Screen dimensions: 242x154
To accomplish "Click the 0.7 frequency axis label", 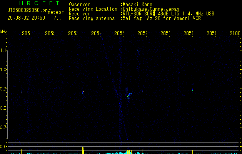I will (3, 127).
